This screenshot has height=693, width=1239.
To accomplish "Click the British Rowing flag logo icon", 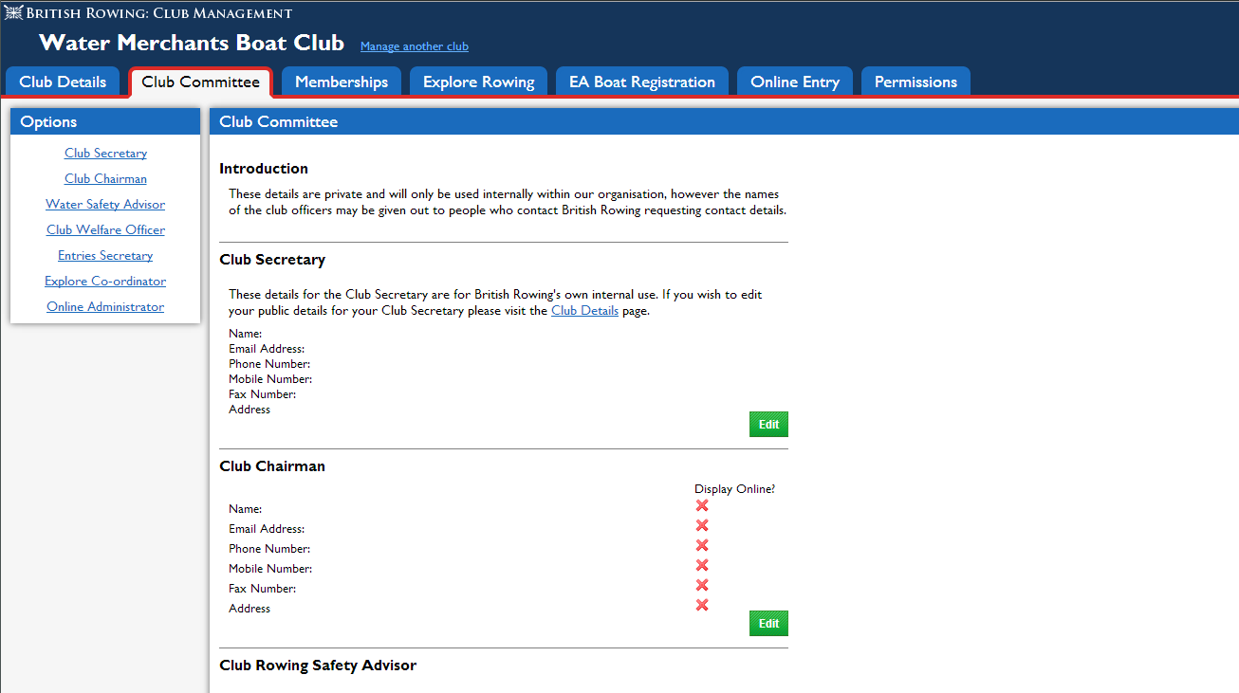I will coord(13,13).
